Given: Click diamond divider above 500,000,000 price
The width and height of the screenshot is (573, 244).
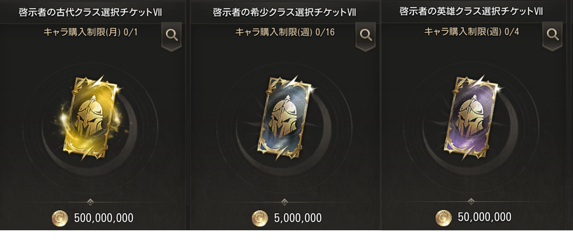Looking at the screenshot, I should point(90,202).
